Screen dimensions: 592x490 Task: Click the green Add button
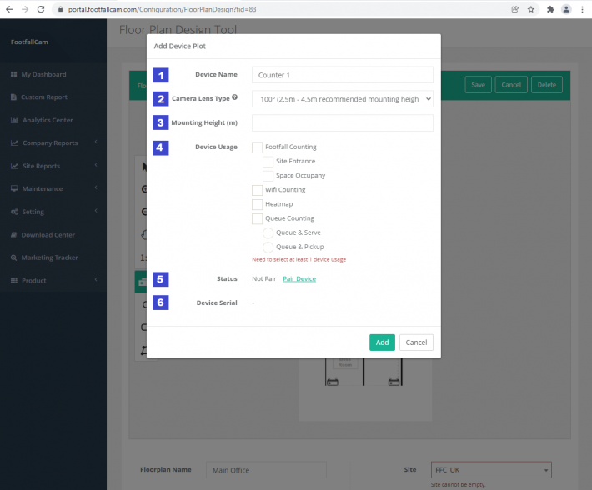pyautogui.click(x=382, y=342)
